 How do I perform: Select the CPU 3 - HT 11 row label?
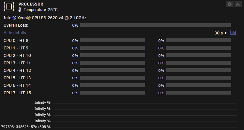(x=17, y=63)
